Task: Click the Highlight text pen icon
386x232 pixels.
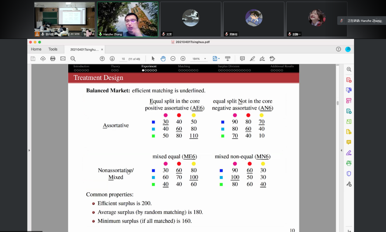Action: click(252, 59)
